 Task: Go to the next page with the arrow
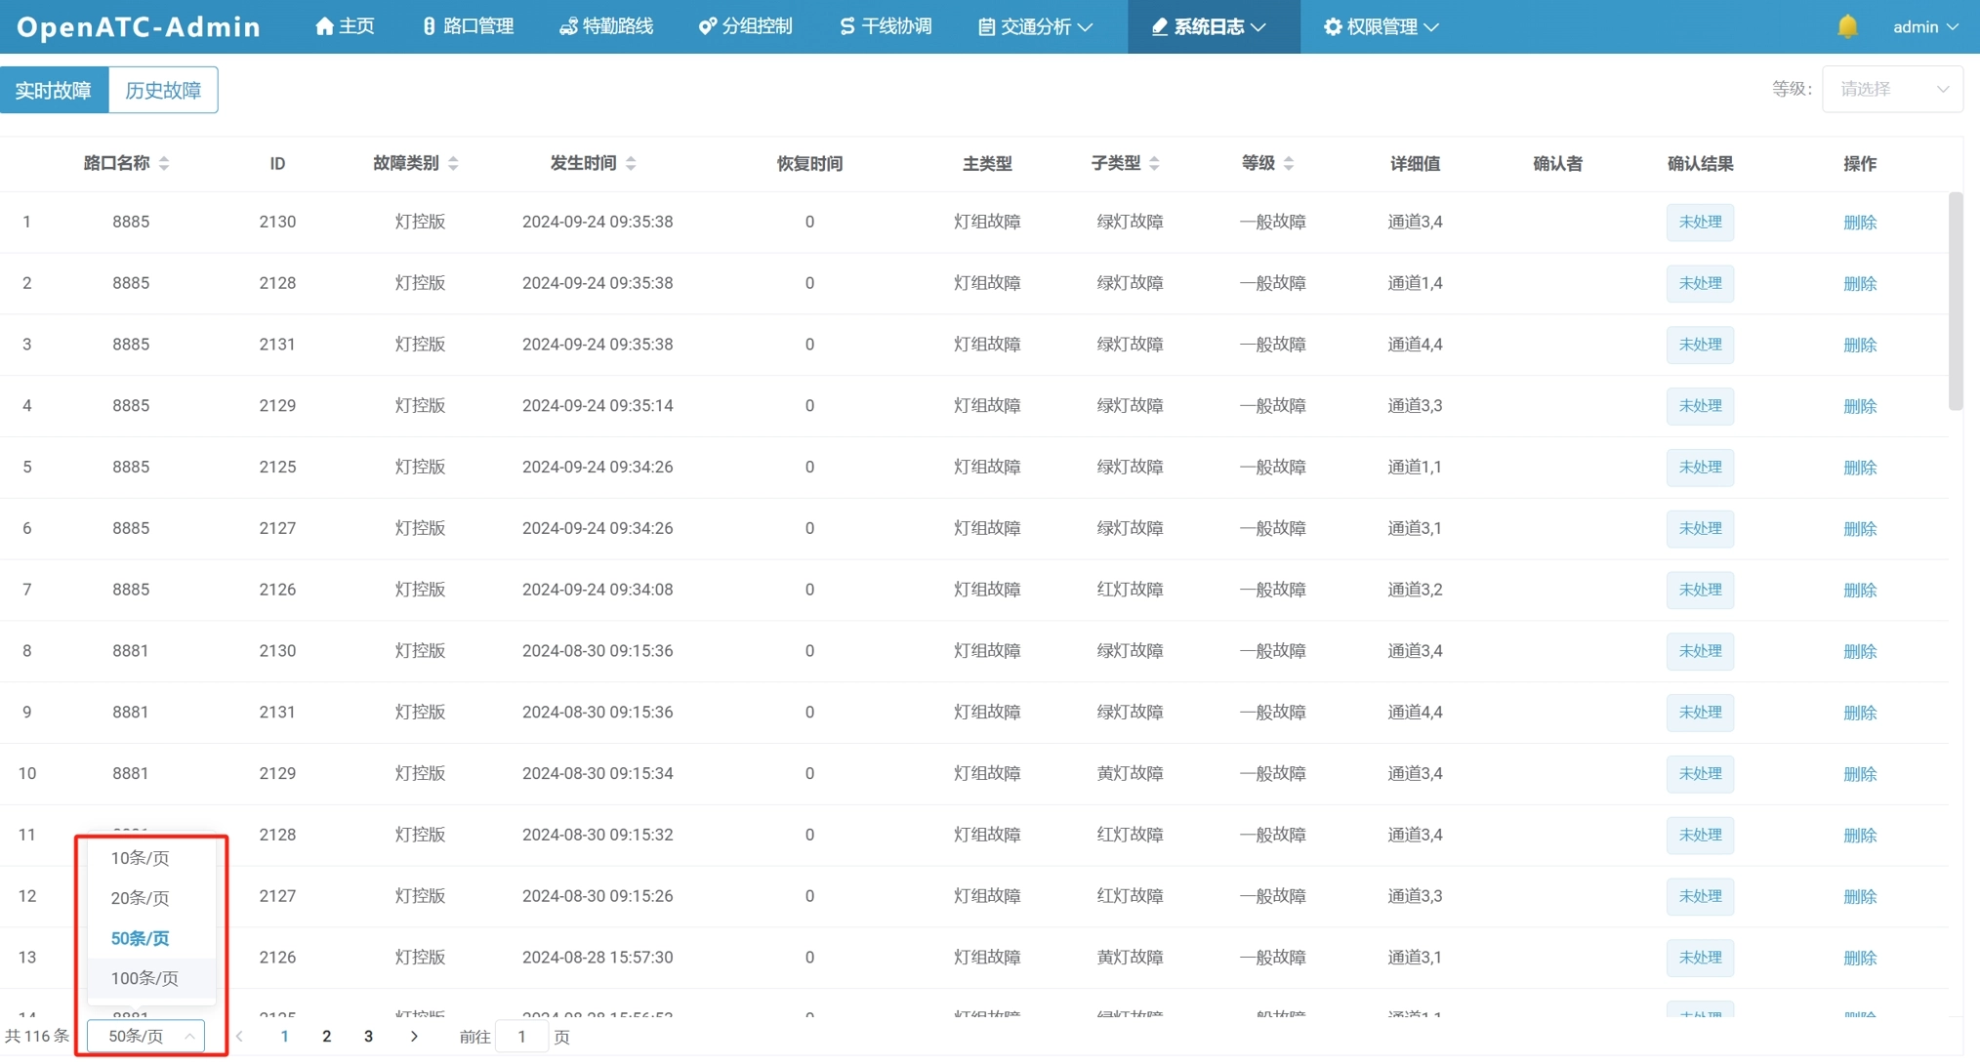coord(414,1037)
